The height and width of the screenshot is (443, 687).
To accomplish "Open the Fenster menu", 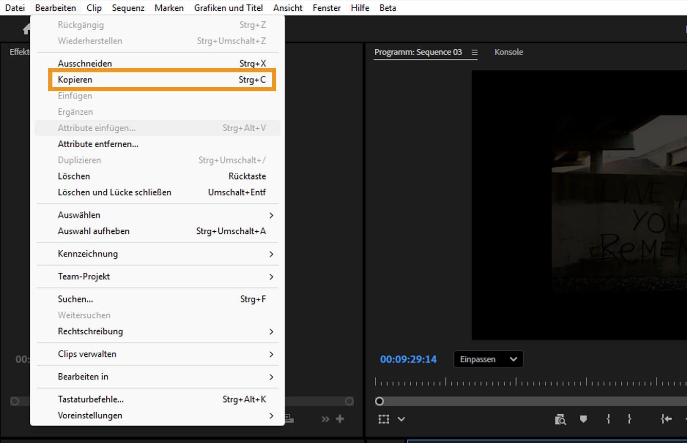I will coord(327,8).
